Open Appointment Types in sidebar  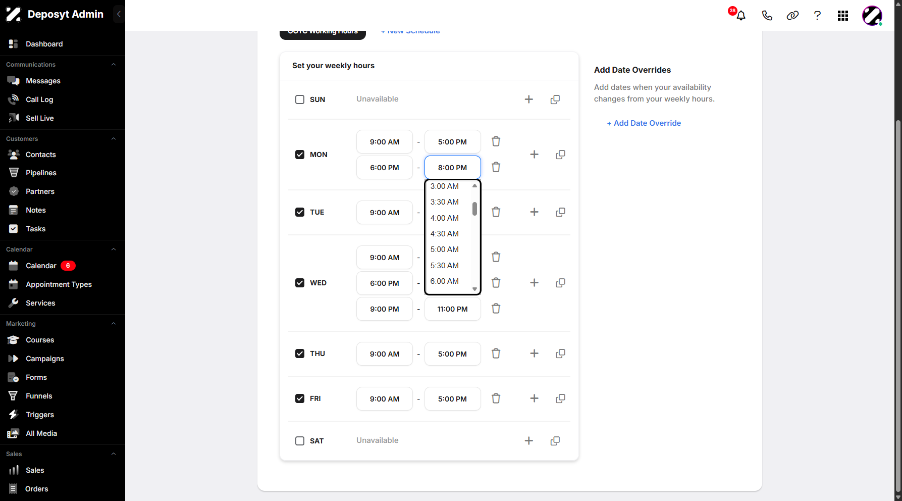point(59,284)
